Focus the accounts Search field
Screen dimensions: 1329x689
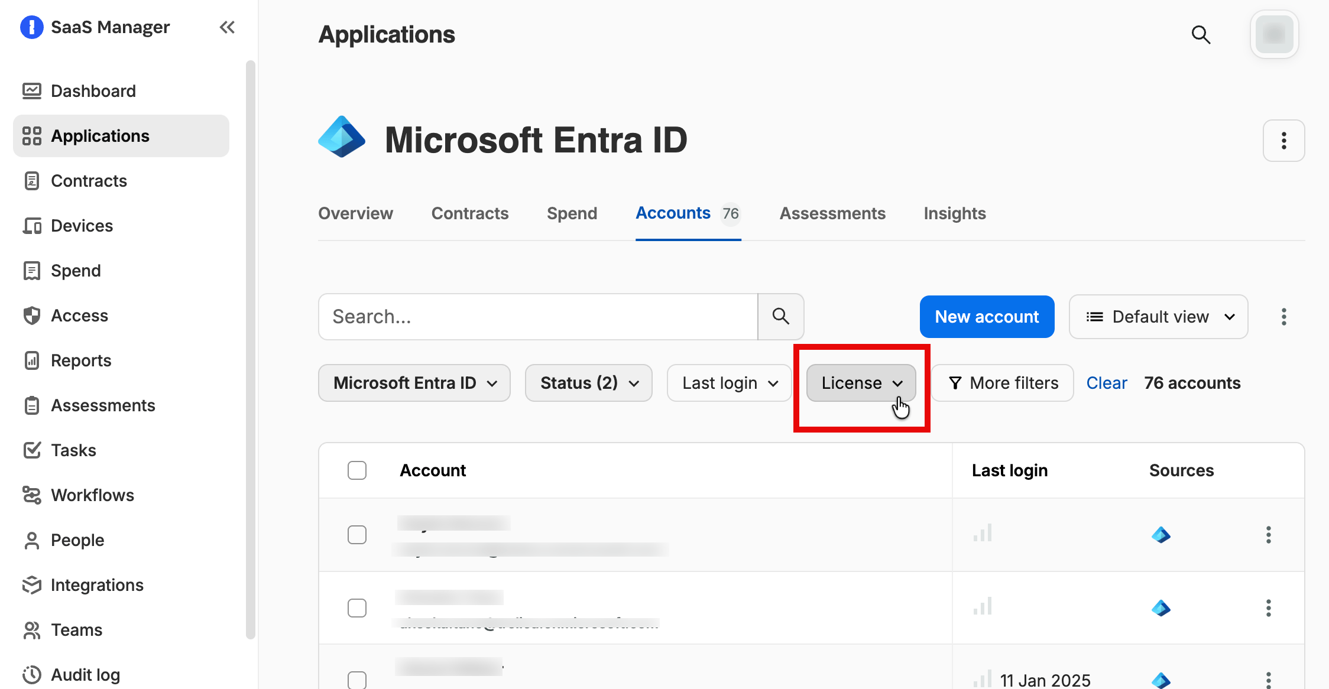(538, 317)
